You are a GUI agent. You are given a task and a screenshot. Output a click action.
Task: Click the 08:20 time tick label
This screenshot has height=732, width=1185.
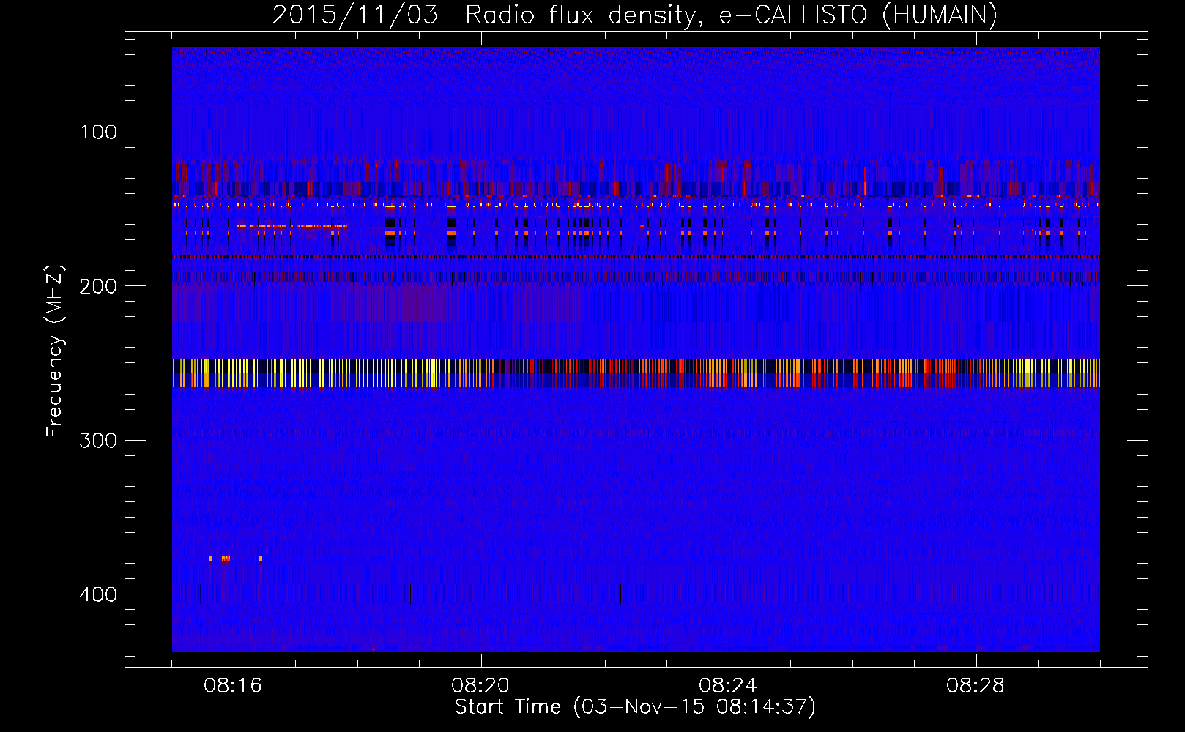coord(480,686)
